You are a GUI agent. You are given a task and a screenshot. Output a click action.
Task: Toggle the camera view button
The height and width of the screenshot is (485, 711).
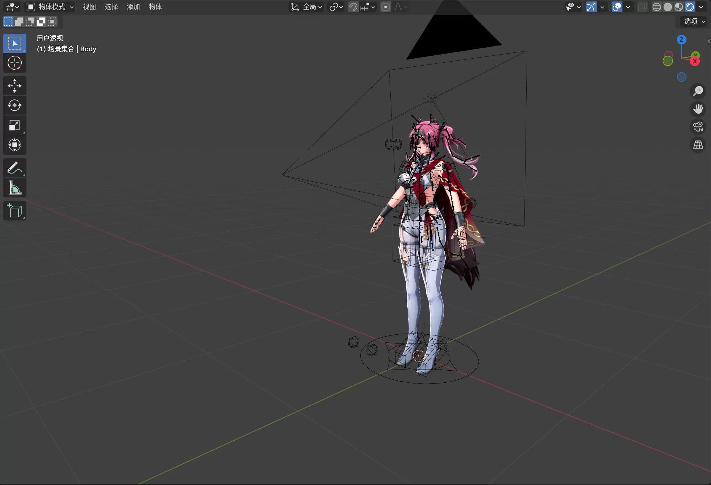coord(698,127)
